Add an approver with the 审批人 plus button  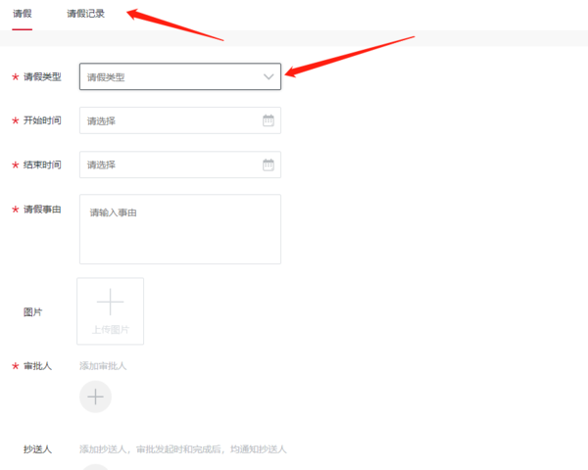(96, 397)
